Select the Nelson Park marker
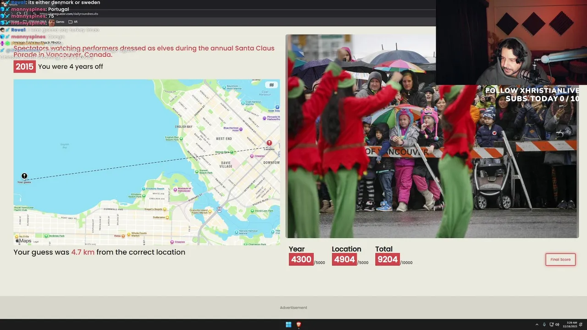The image size is (587, 330). click(x=232, y=152)
